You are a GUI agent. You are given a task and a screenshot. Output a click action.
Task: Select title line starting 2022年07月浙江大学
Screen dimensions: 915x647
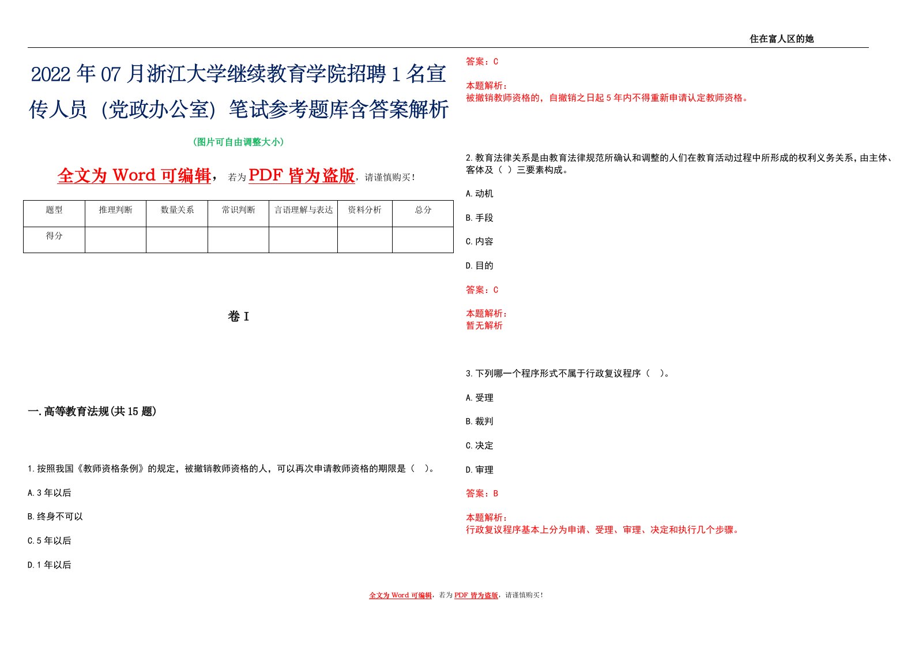(x=239, y=74)
